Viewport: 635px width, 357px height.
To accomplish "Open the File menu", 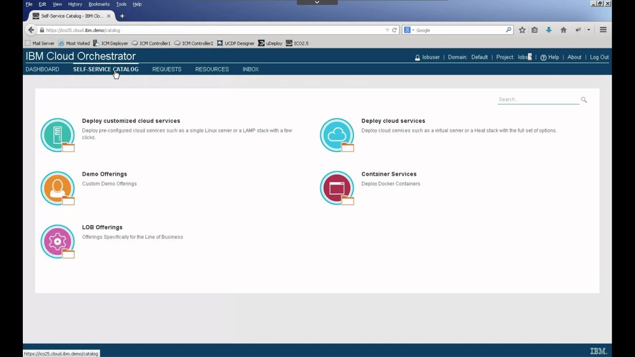I will [29, 4].
